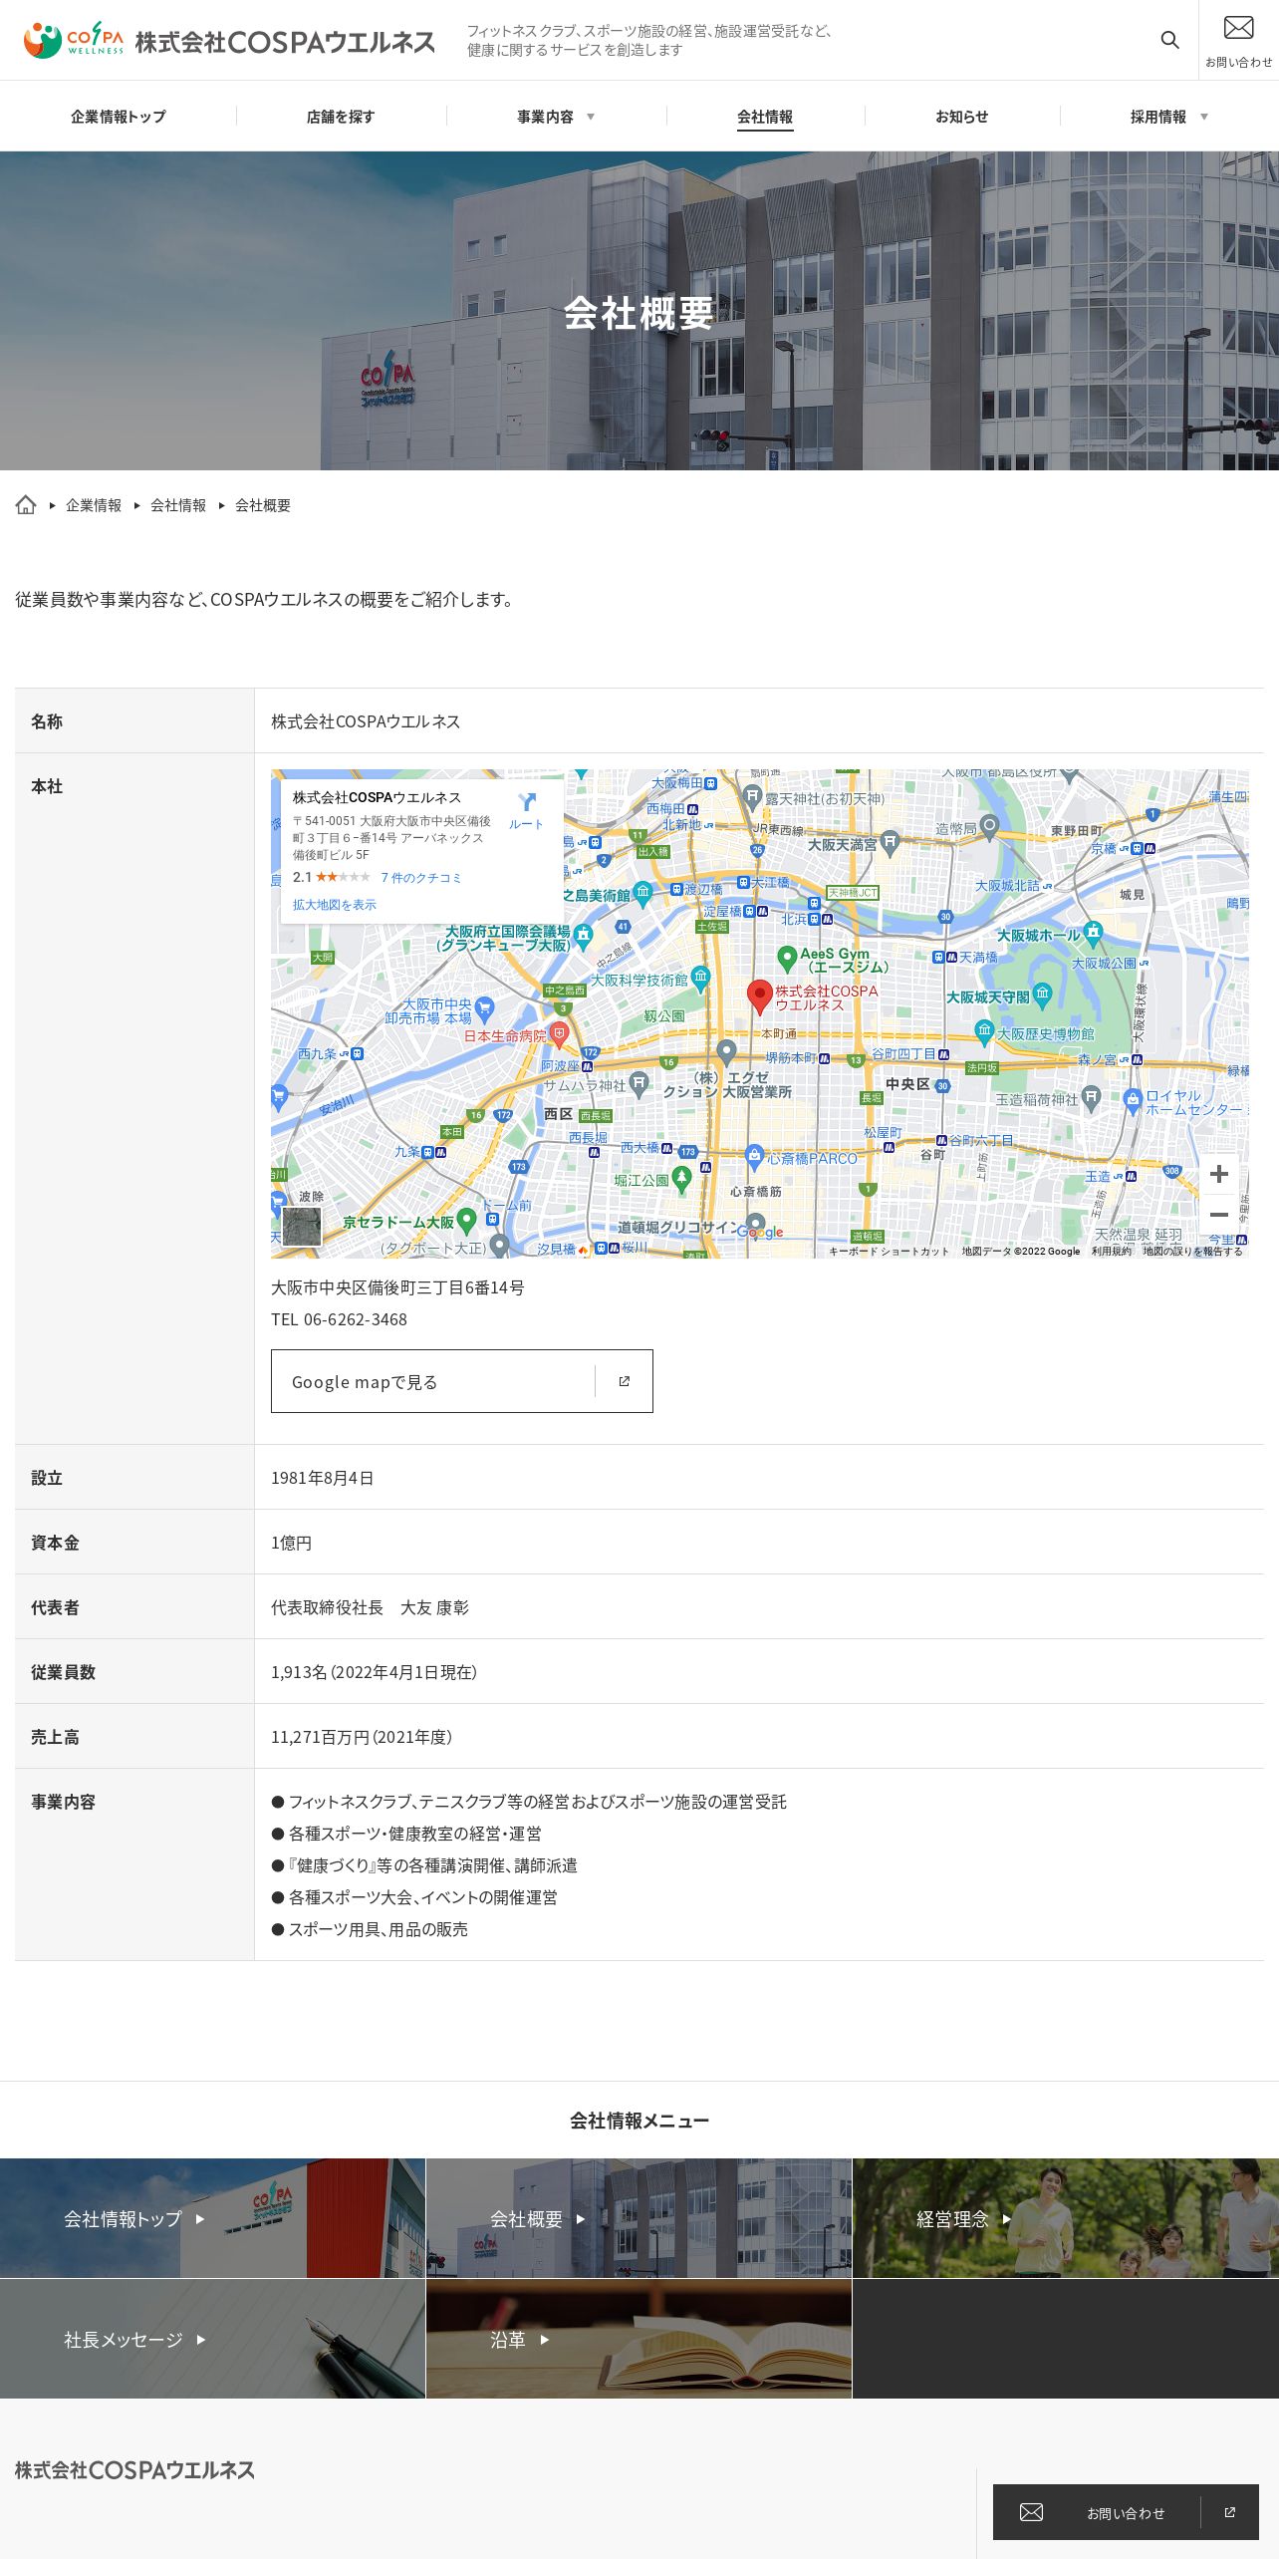This screenshot has height=2559, width=1279.
Task: Open 企業情報トップ menu item
Action: pyautogui.click(x=119, y=117)
